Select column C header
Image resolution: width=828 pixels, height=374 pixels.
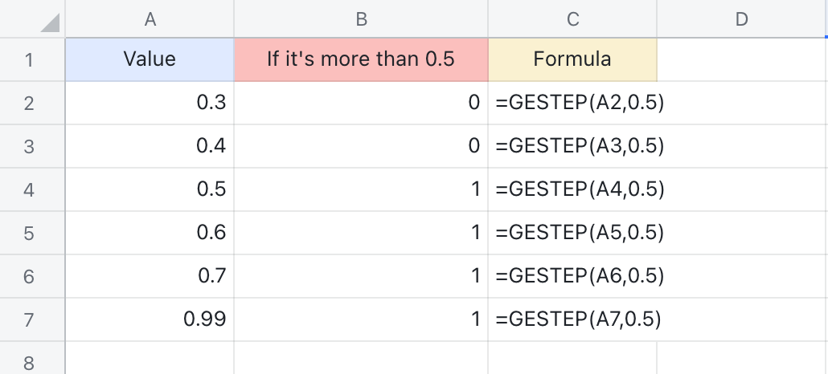572,19
